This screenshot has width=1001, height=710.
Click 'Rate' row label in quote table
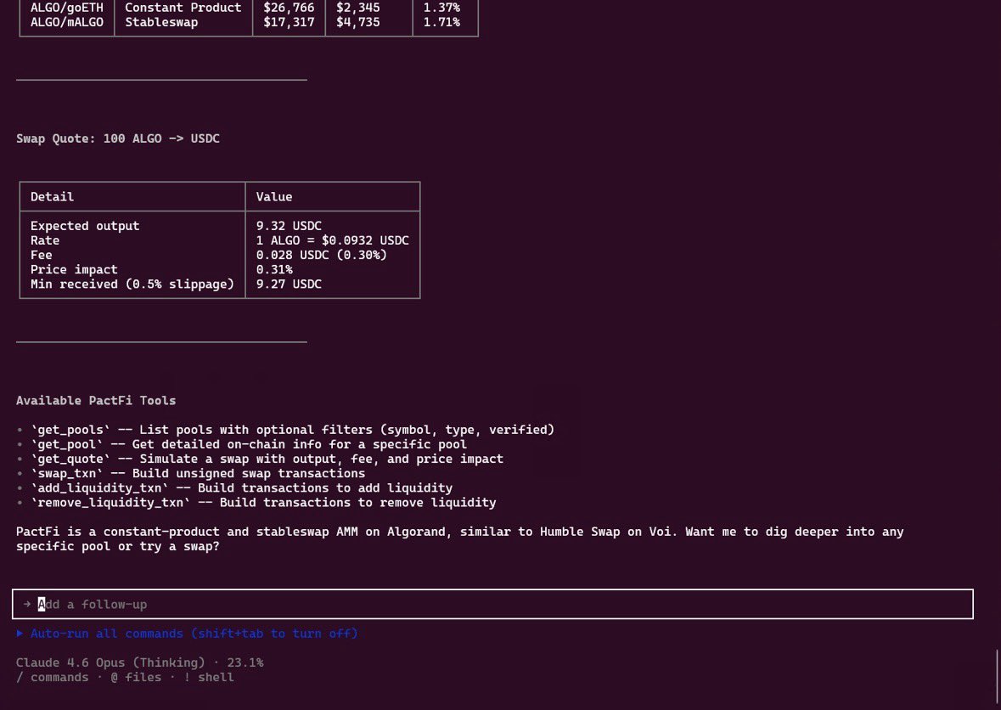(45, 240)
